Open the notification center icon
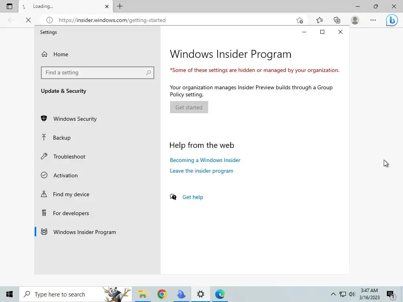Screen dimensions: 403x302 [x=391, y=294]
